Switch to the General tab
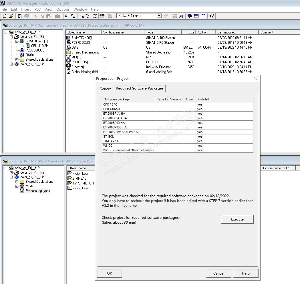Screen dimensions: 300x284 coord(106,89)
